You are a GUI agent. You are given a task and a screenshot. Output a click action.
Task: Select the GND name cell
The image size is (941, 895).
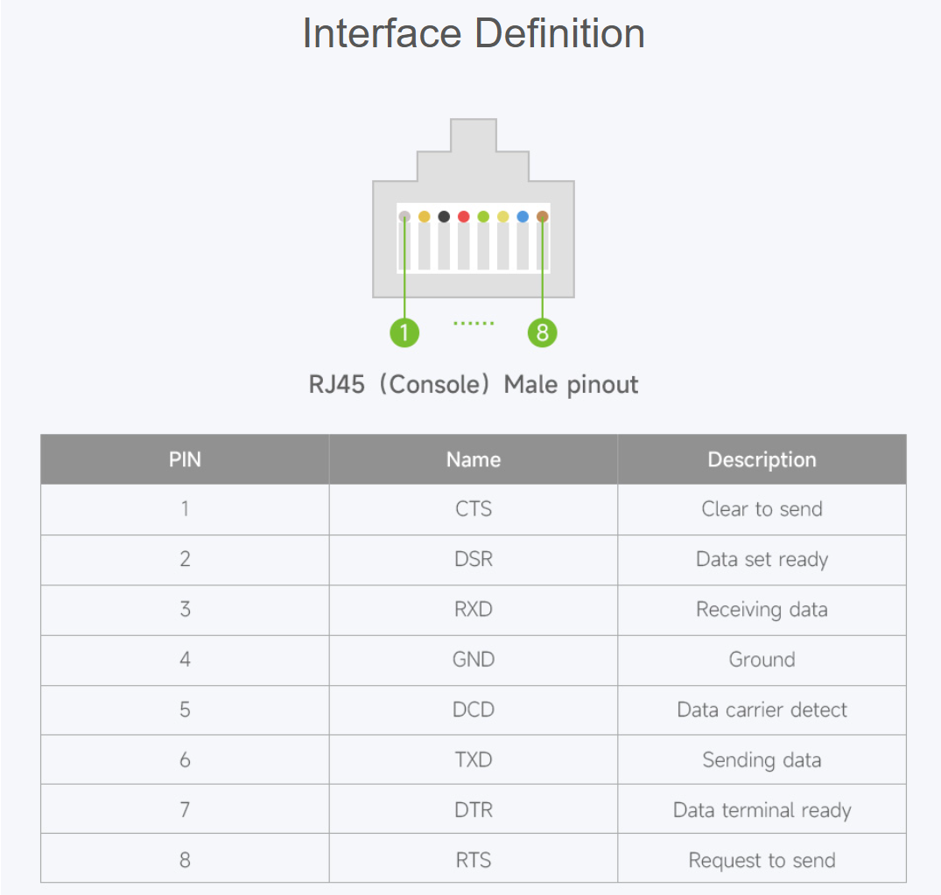(x=474, y=660)
